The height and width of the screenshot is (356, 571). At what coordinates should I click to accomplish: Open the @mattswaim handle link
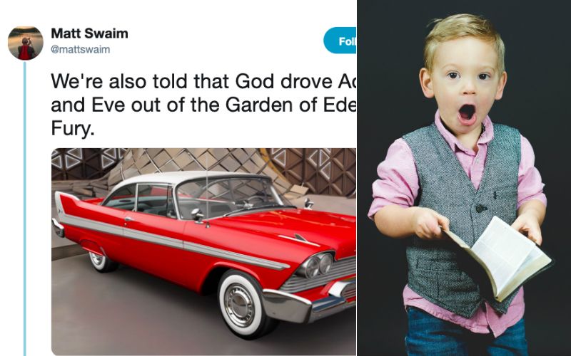click(x=81, y=49)
